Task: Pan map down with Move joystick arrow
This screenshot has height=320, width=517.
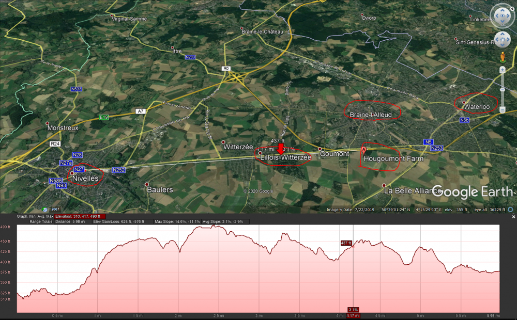Action: [x=503, y=45]
